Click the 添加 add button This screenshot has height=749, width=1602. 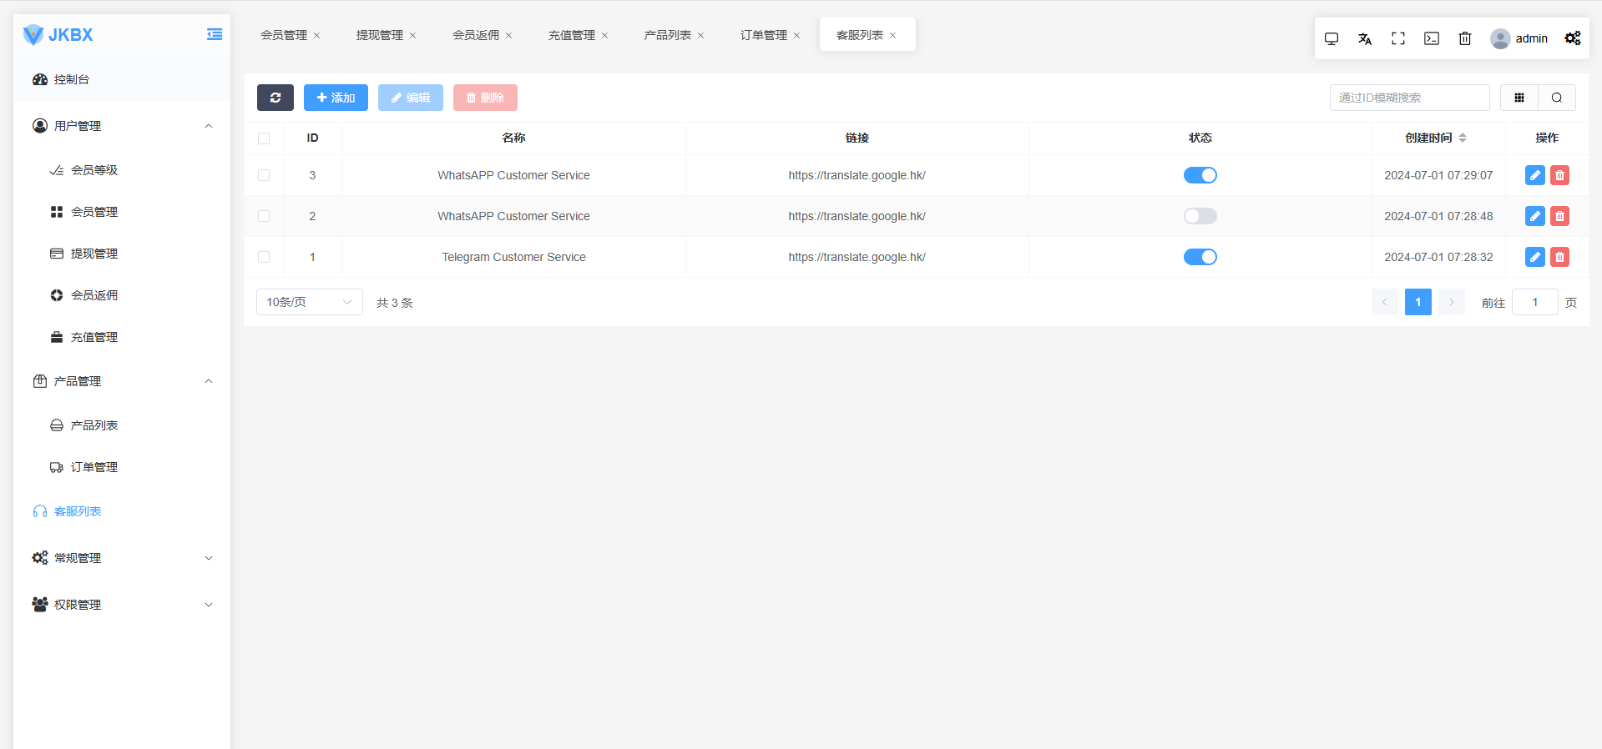(336, 98)
